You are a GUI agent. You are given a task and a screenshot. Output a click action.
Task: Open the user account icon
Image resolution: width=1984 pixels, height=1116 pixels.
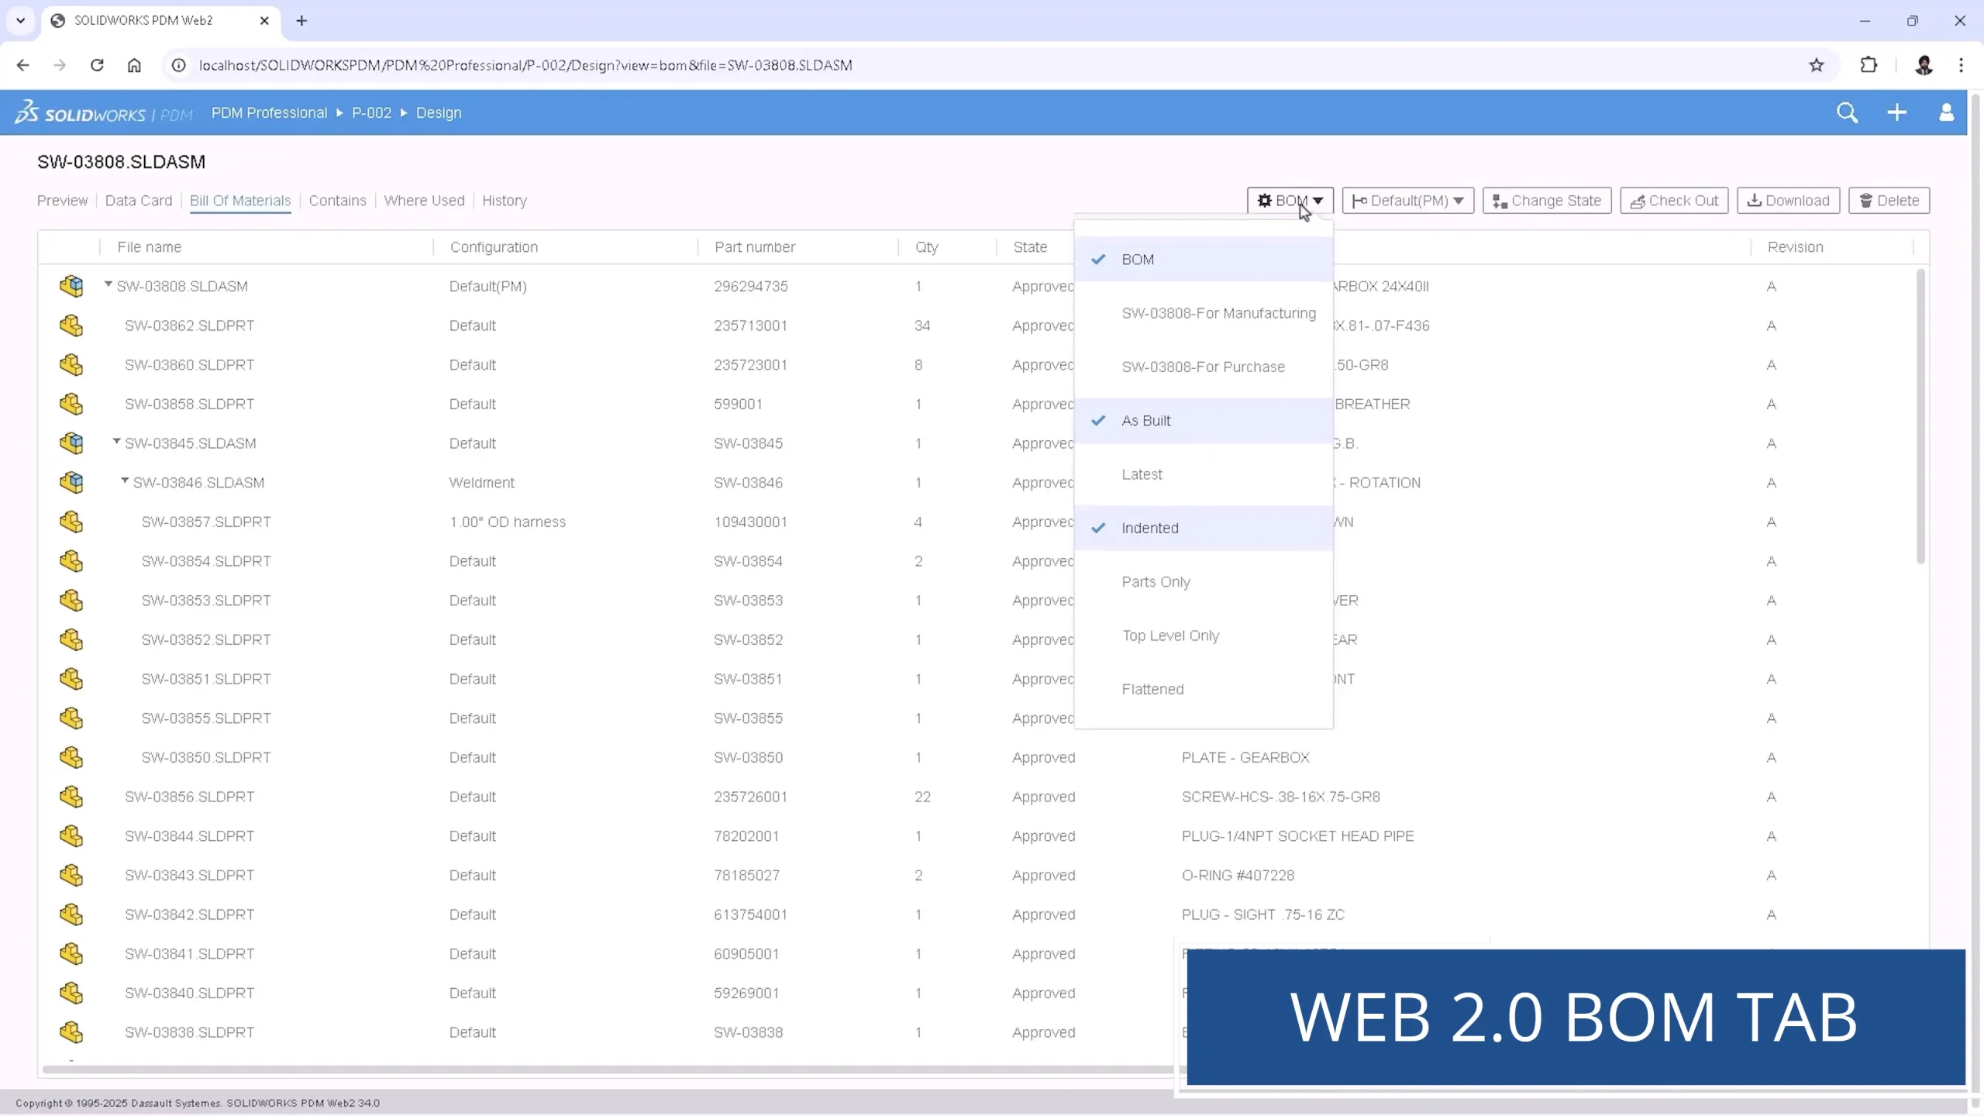point(1947,112)
